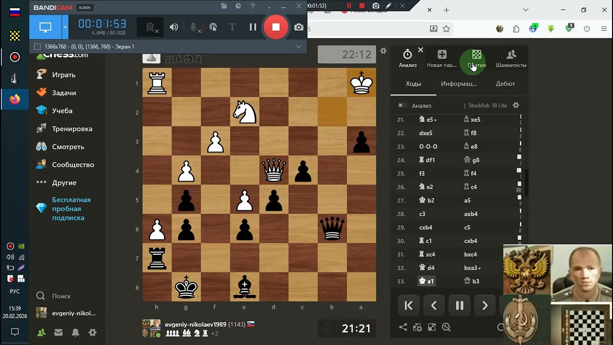Open Шахматисты players tab
Screen dimensions: 613x345
pyautogui.click(x=511, y=58)
